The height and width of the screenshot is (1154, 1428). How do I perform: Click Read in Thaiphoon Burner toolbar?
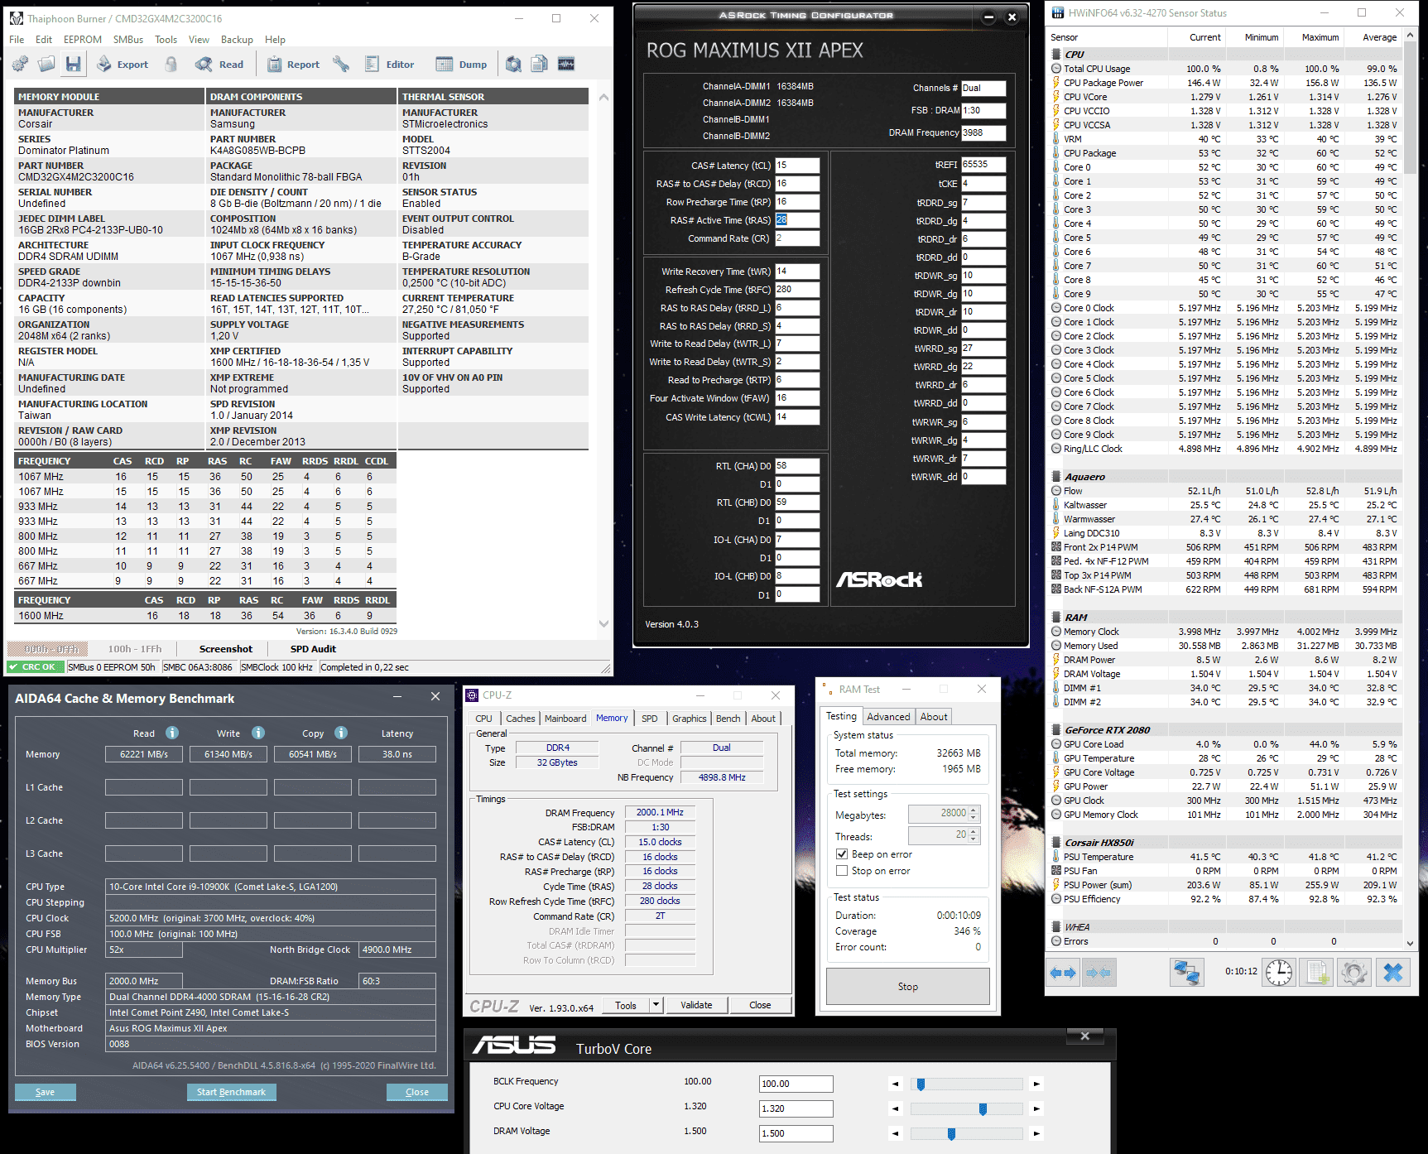219,64
